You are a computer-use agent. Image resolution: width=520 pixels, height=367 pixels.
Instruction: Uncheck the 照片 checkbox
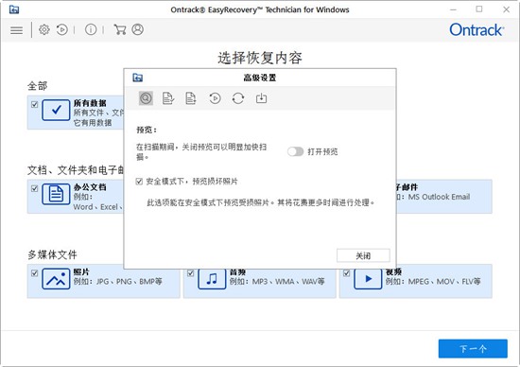[x=34, y=273]
